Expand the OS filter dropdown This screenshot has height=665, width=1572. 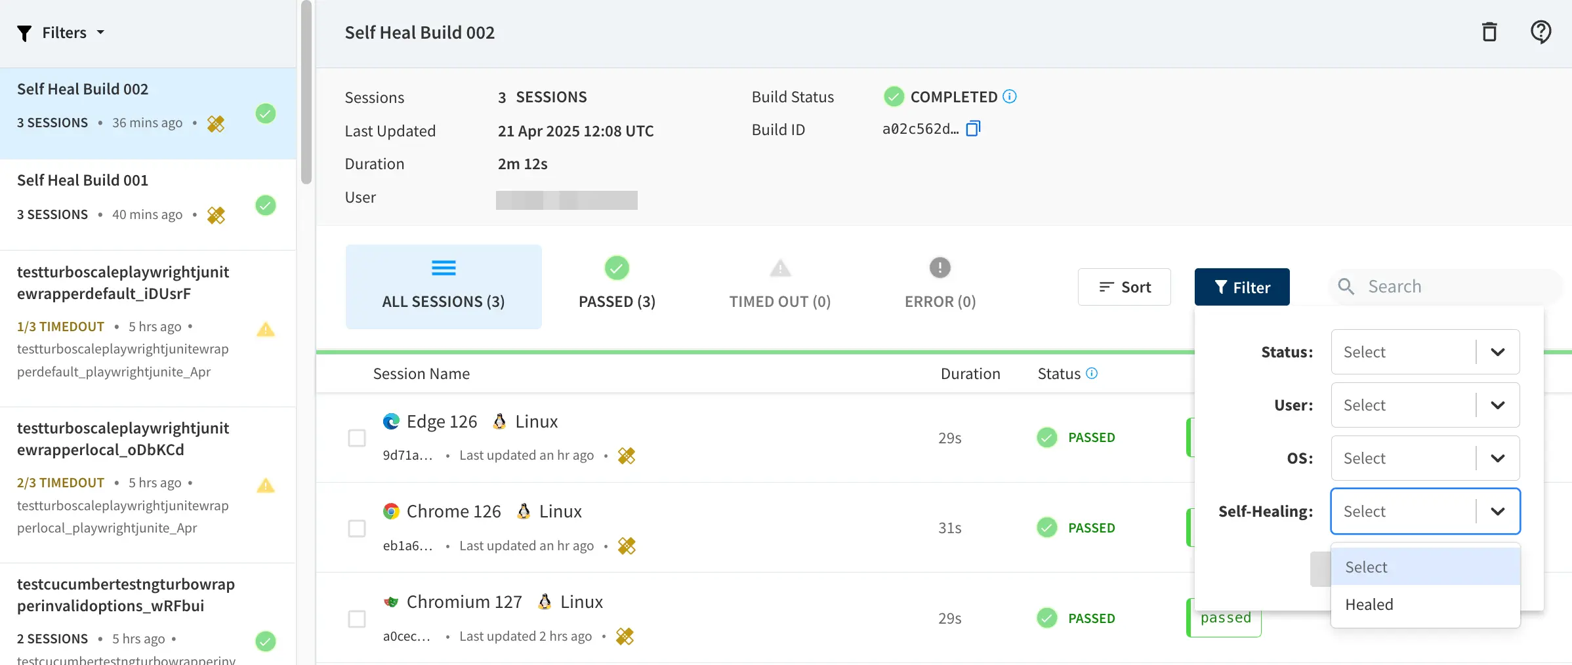tap(1425, 458)
